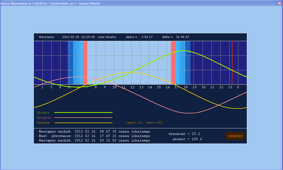Click the Obiekt legend label

(x=43, y=113)
